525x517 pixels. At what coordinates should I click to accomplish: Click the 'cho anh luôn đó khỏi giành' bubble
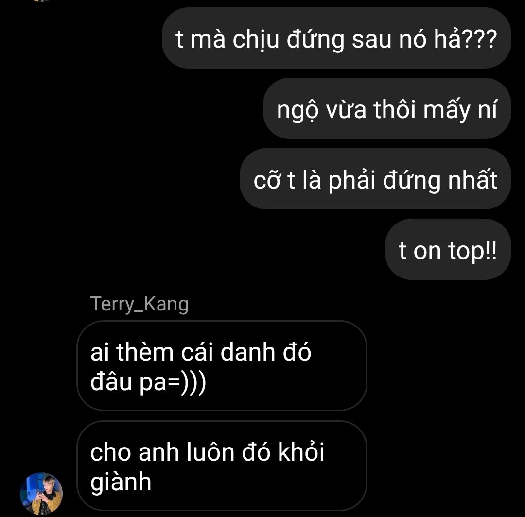[222, 465]
